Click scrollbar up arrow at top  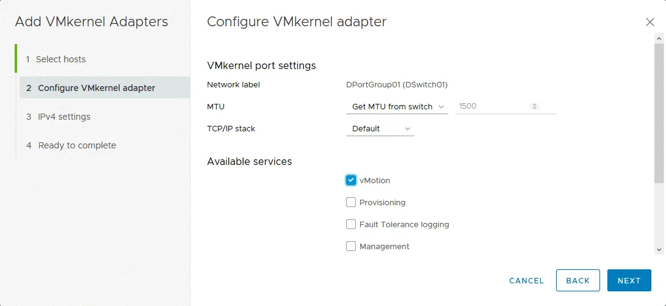[x=659, y=38]
